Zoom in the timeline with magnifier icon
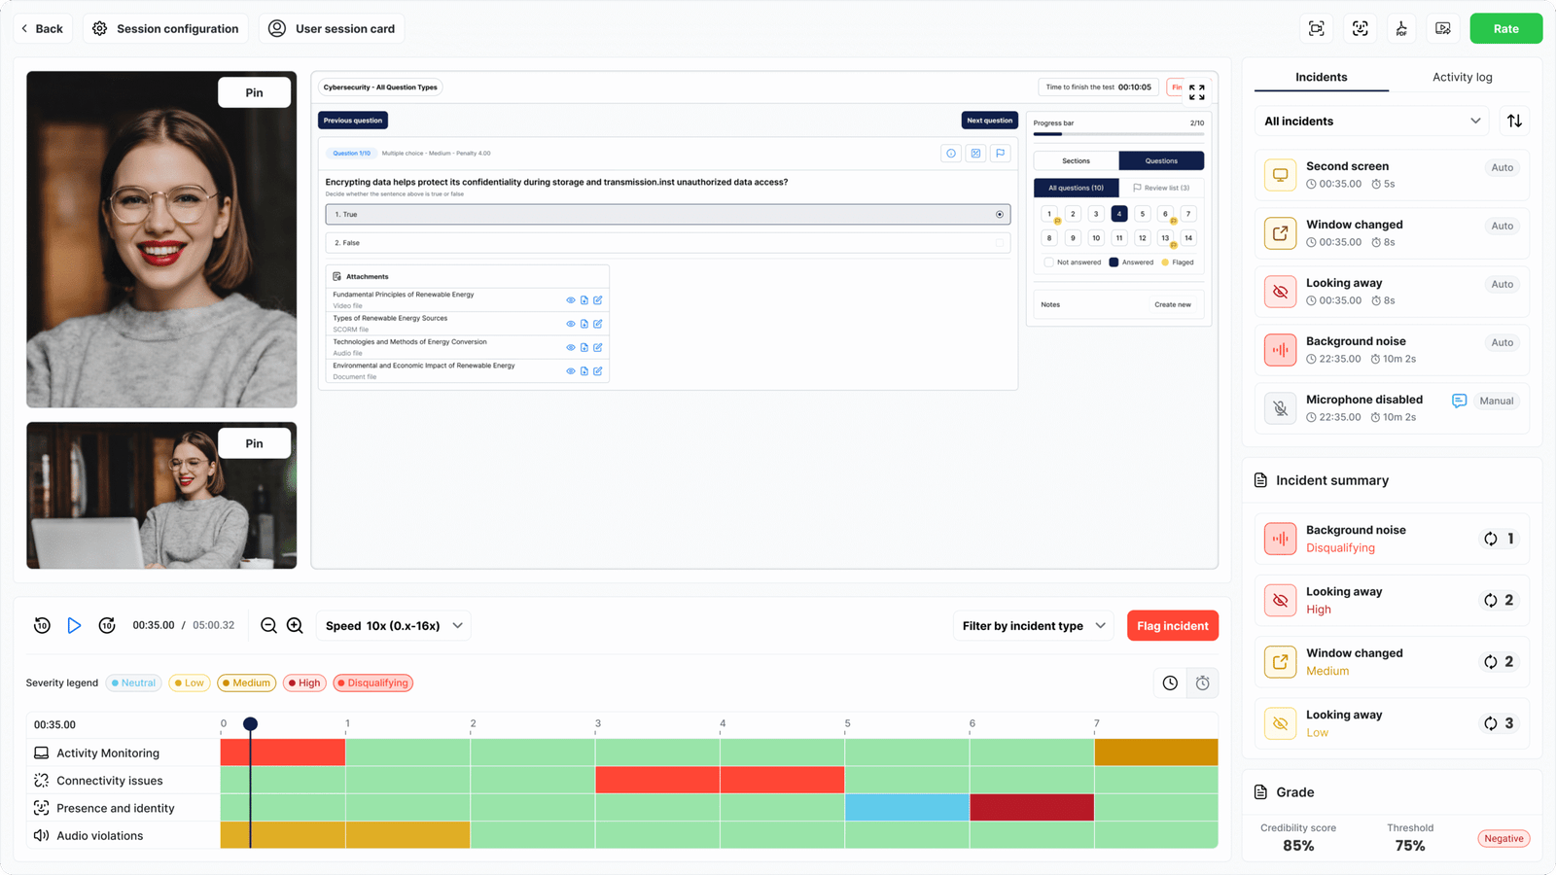Image resolution: width=1556 pixels, height=875 pixels. pos(296,625)
